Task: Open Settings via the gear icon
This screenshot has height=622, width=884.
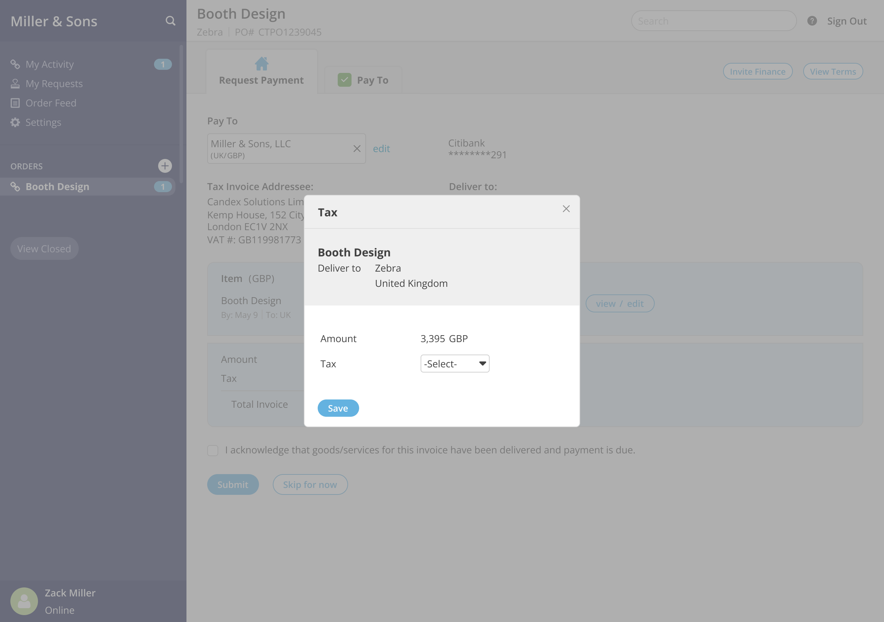Action: (x=16, y=123)
